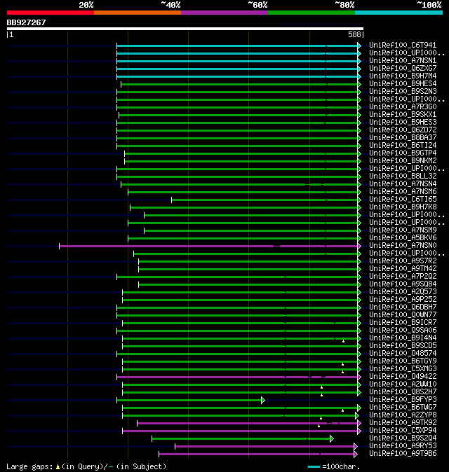Choose hit UniRef100_B9FYP3
This screenshot has height=472, width=449.
click(403, 399)
